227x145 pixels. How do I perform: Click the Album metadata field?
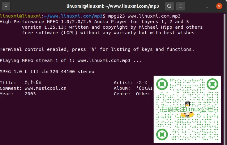click(x=133, y=88)
